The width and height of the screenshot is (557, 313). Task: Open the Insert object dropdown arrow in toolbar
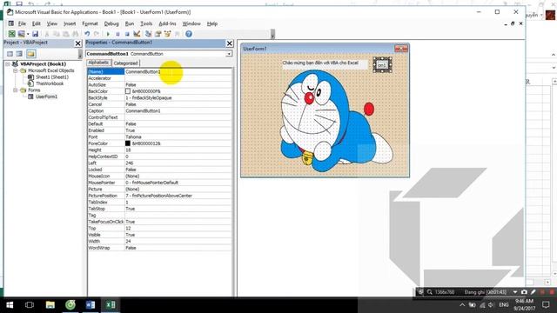pos(28,34)
